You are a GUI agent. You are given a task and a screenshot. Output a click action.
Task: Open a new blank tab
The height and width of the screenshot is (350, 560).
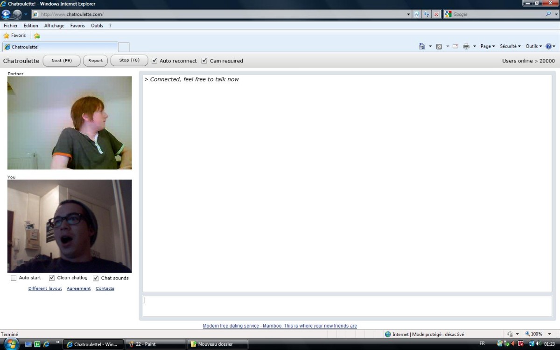click(x=124, y=47)
